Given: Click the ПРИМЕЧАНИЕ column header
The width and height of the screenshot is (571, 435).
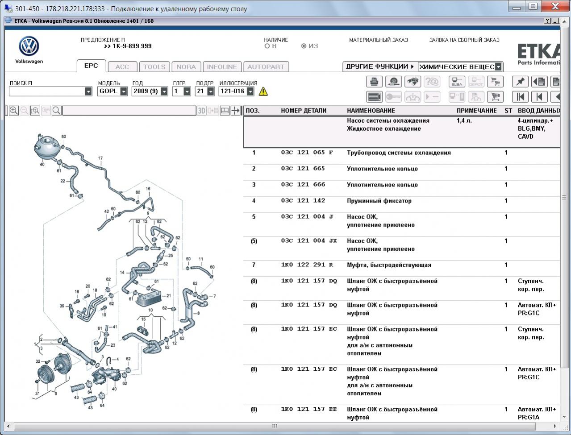Looking at the screenshot, I should pos(477,111).
